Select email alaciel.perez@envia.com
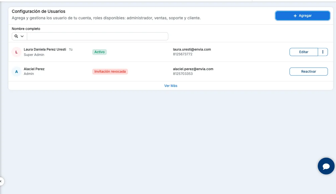 (x=193, y=69)
